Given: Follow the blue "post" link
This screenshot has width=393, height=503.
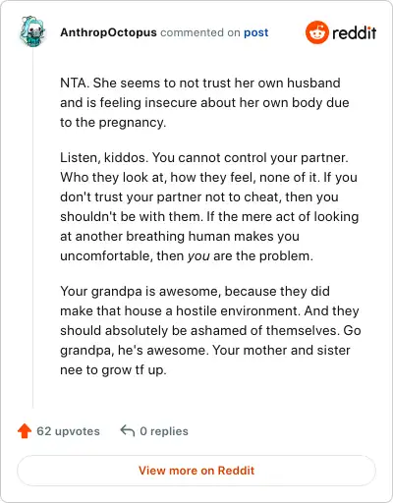Looking at the screenshot, I should (x=255, y=32).
